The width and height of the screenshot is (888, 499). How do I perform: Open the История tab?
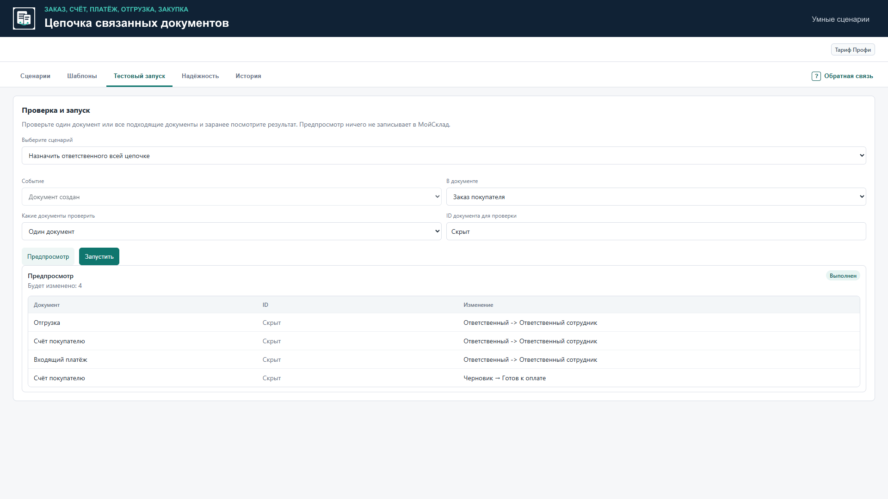coord(248,76)
